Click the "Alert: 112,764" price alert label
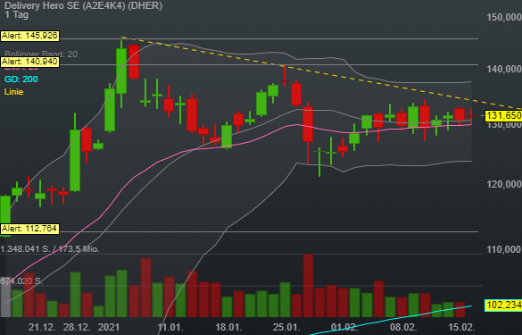The height and width of the screenshot is (335, 522). click(30, 229)
